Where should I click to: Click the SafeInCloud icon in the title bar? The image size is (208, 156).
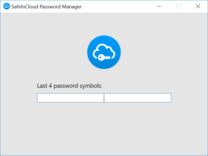click(7, 6)
